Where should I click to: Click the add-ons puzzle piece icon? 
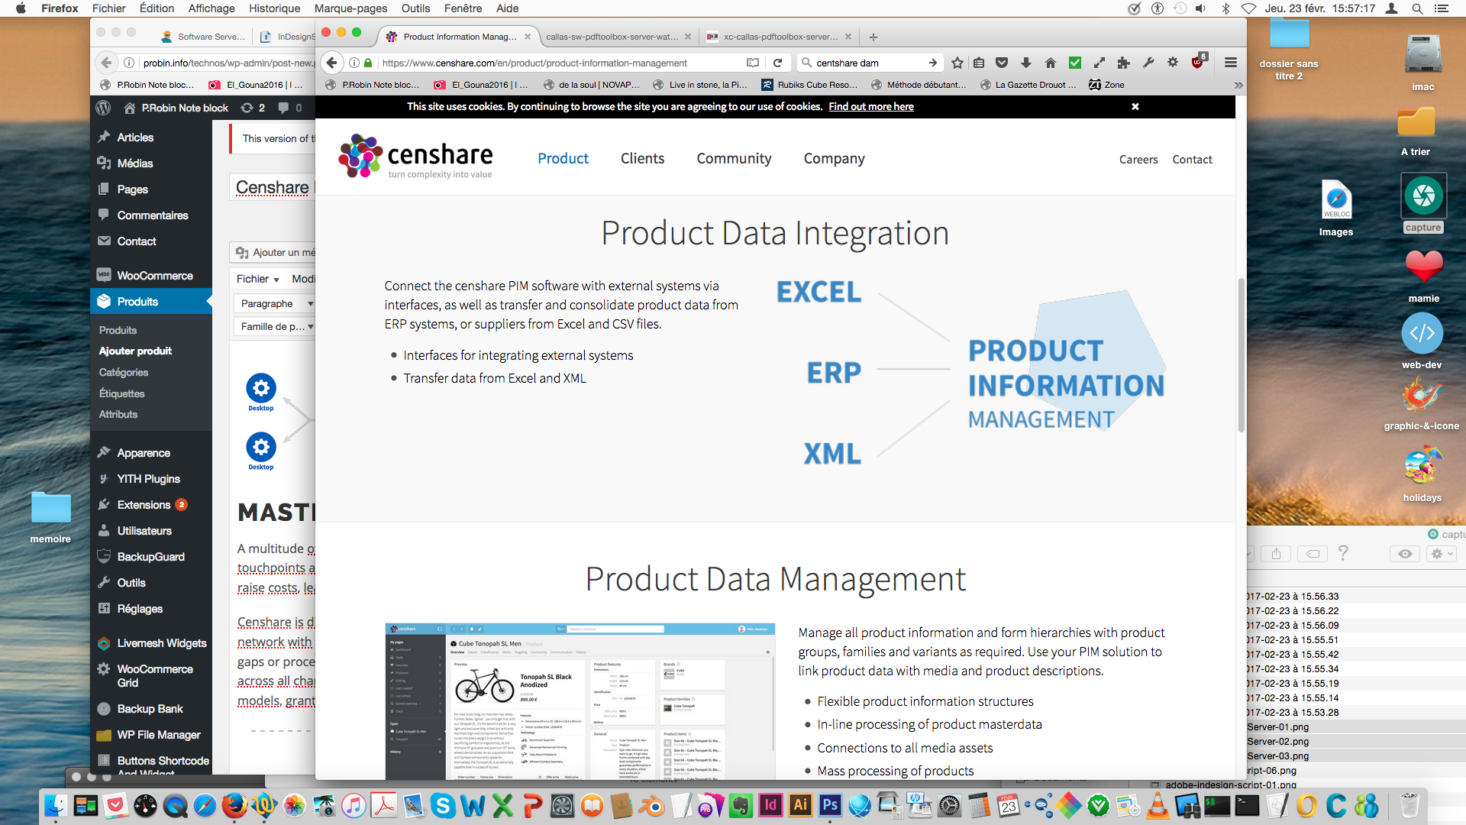(x=1123, y=63)
